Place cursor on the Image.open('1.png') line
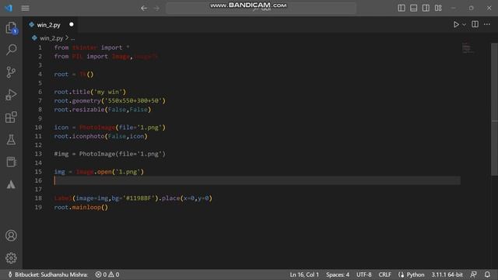498x280 pixels. pos(99,172)
